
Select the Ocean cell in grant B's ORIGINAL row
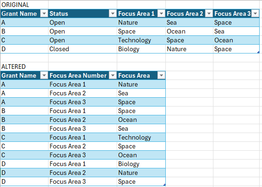(x=189, y=32)
